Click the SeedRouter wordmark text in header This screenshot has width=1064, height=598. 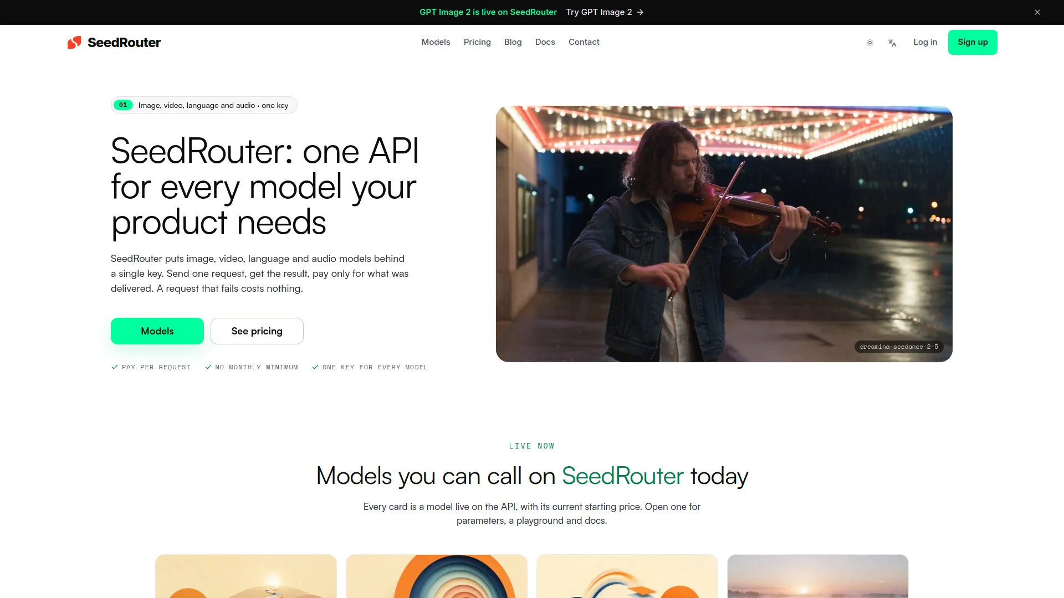tap(124, 43)
